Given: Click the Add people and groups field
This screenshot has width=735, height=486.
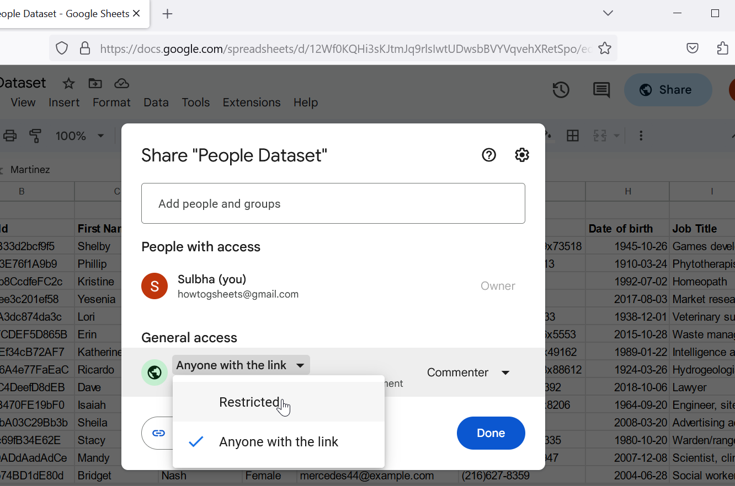Looking at the screenshot, I should click(333, 204).
